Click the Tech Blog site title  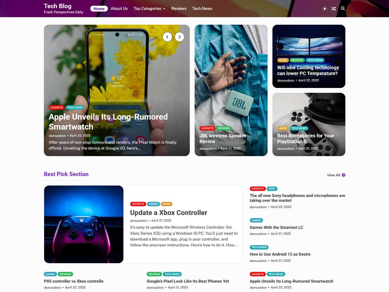pos(57,6)
